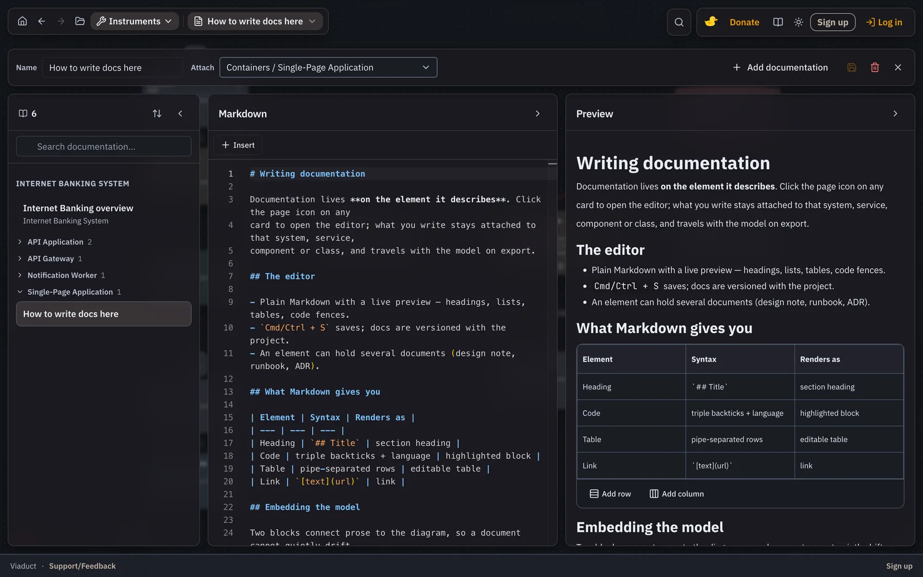The height and width of the screenshot is (577, 923).
Task: Select 'How to write docs here' document item
Action: (104, 314)
